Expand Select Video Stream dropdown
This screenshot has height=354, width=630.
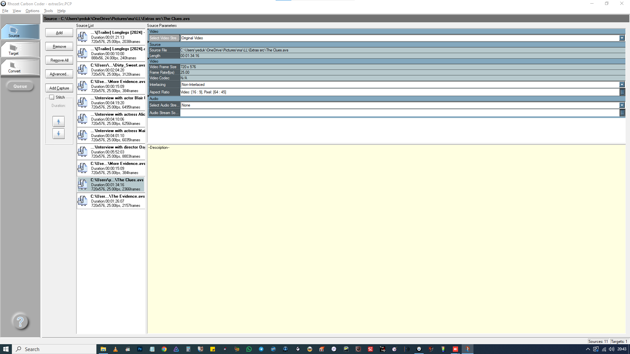pyautogui.click(x=622, y=38)
